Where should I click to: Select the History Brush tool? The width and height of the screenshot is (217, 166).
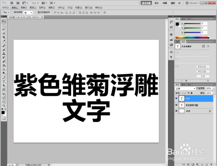4,57
